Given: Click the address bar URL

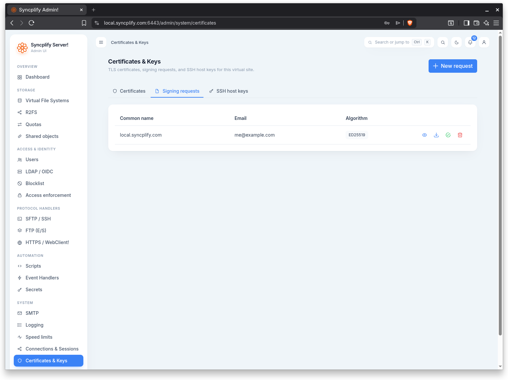Looking at the screenshot, I should [x=160, y=23].
